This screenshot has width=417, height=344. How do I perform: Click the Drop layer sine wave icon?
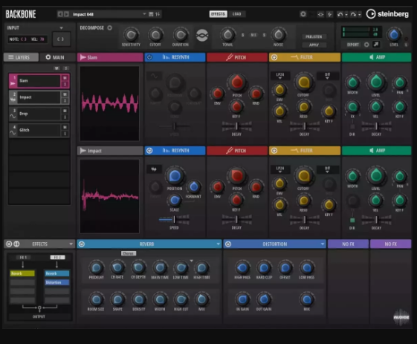13,117
